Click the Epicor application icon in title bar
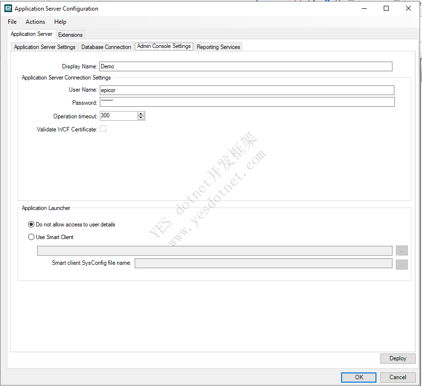The image size is (422, 386). point(8,9)
